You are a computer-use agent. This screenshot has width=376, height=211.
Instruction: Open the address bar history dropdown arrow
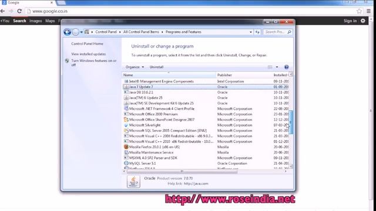(251, 32)
